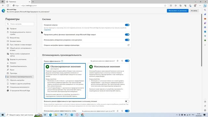Dismiss with Не сейчас button

pos(194,11)
